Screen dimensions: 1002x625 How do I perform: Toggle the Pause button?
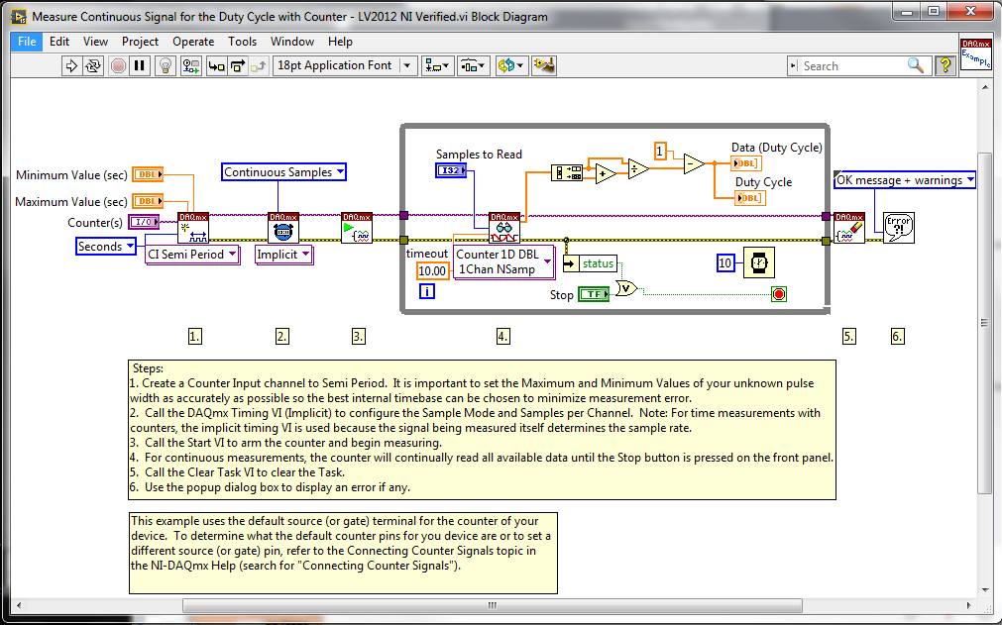(140, 65)
